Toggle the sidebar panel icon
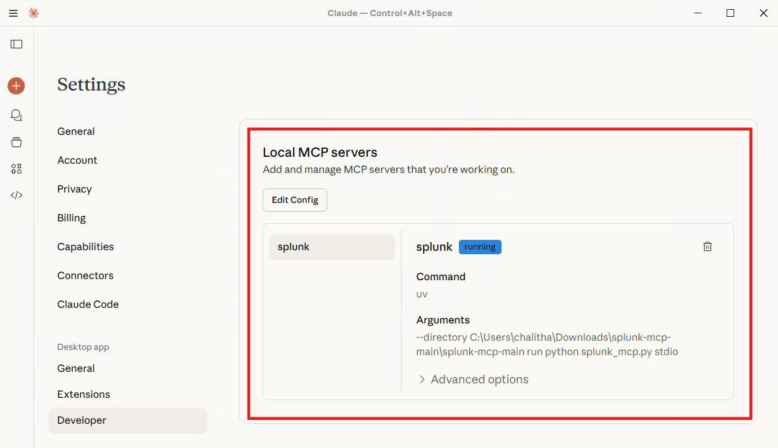The width and height of the screenshot is (778, 448). tap(17, 44)
